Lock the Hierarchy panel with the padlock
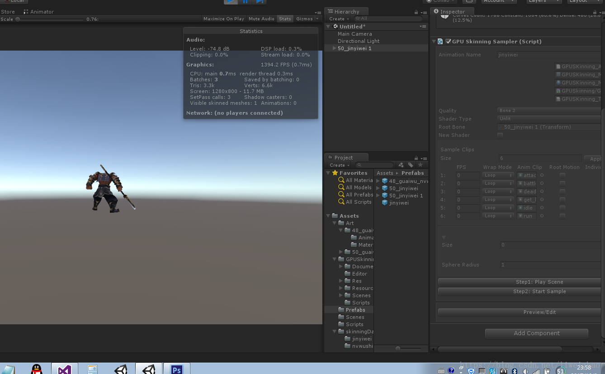Image resolution: width=605 pixels, height=374 pixels. pyautogui.click(x=416, y=12)
